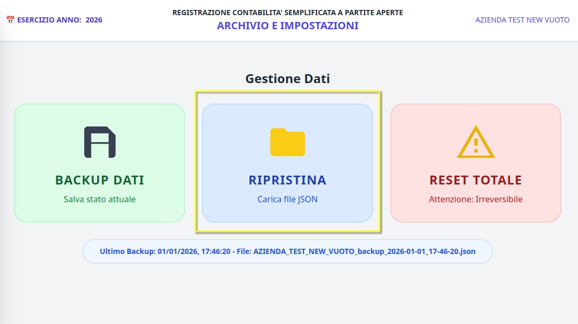Screen dimensions: 578x324
Task: Click the Gestione Dati section heading
Action: [288, 79]
